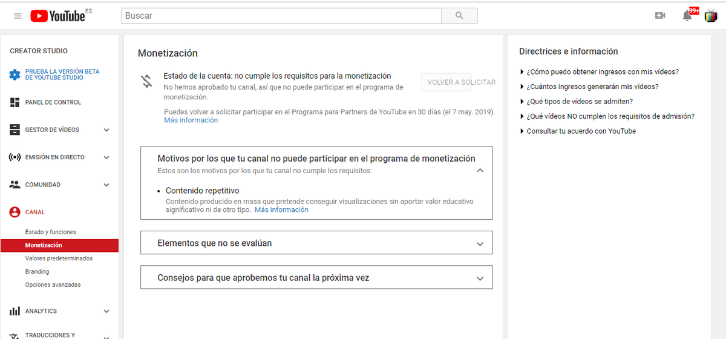Click the Monetización page heading
Image resolution: width=726 pixels, height=339 pixels.
tap(168, 53)
